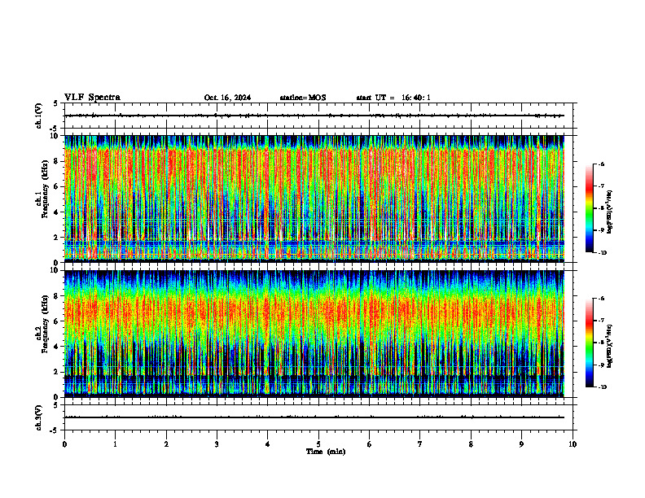Screen dimensions: 645x498
Task: Click the ch.2 spectrogram plot area
Action: pyautogui.click(x=314, y=334)
